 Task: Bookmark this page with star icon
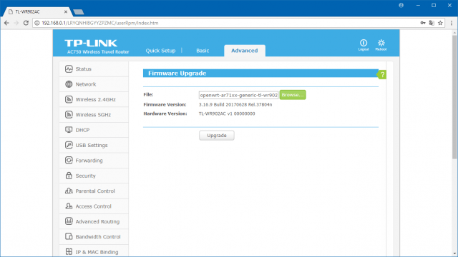pos(440,23)
